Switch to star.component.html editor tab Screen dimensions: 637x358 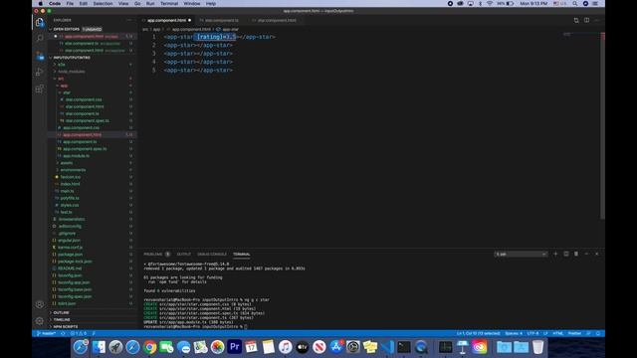[277, 20]
